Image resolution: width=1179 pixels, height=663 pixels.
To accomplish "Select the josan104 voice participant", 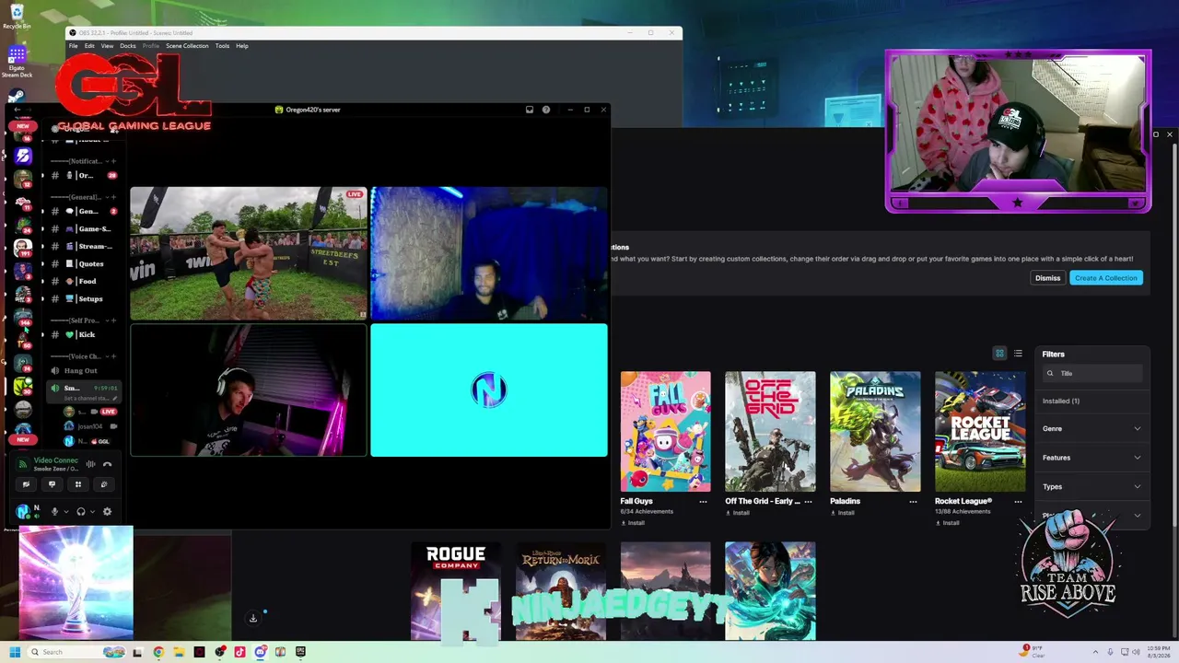I will 90,426.
